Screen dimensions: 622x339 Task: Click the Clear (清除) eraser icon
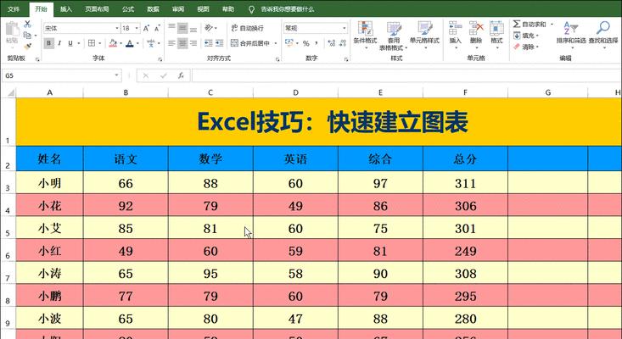point(517,47)
